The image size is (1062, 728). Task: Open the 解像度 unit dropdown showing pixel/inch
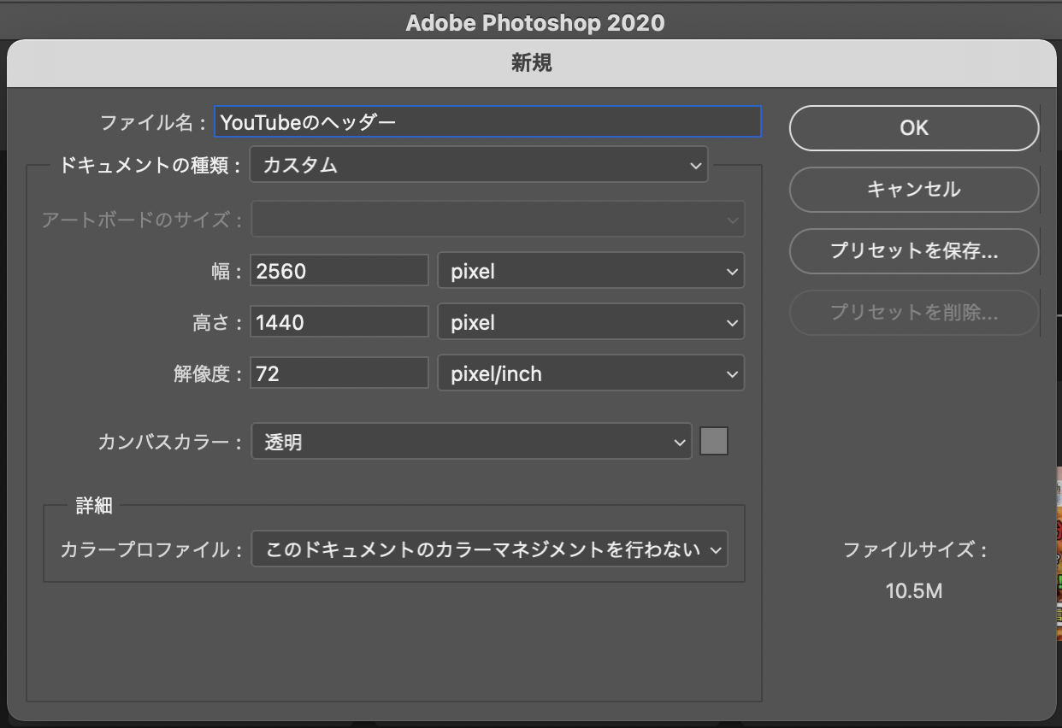click(590, 373)
